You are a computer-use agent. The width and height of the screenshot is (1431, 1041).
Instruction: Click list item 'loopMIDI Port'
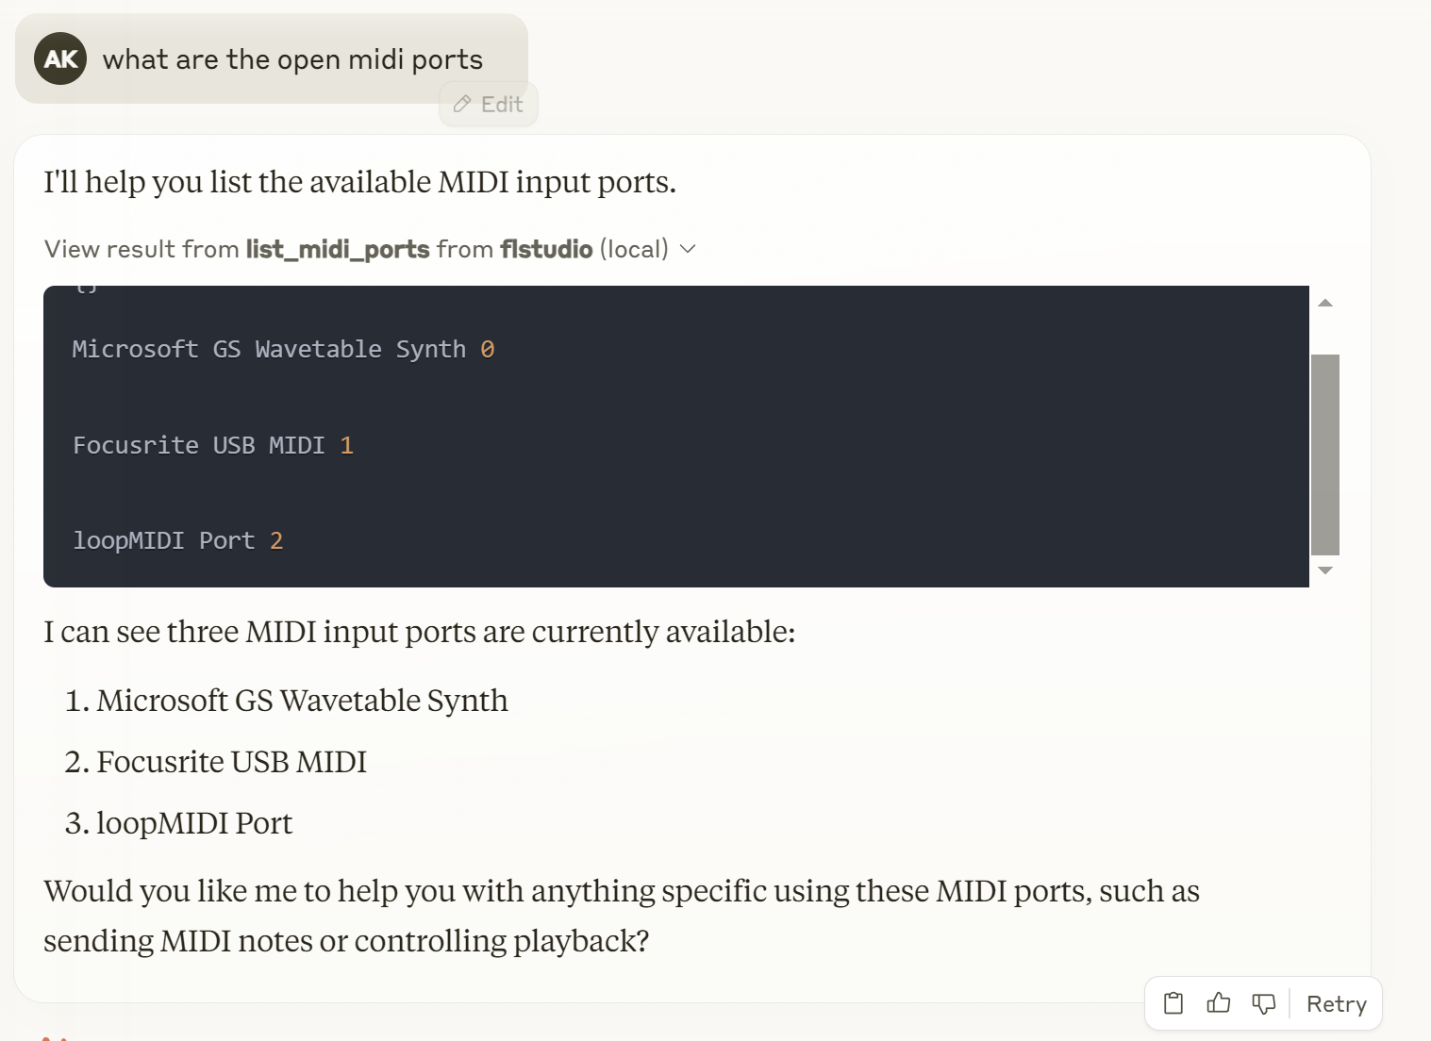click(x=194, y=823)
